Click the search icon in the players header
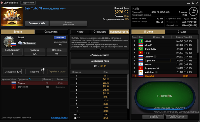This screenshot has height=122, width=200. coord(163,37)
